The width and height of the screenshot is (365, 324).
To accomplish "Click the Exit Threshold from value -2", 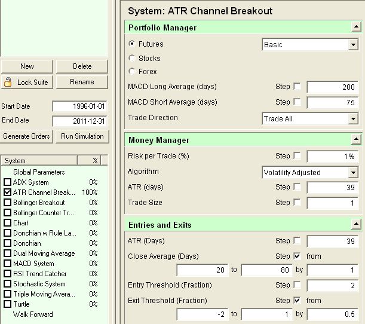I will click(203, 314).
